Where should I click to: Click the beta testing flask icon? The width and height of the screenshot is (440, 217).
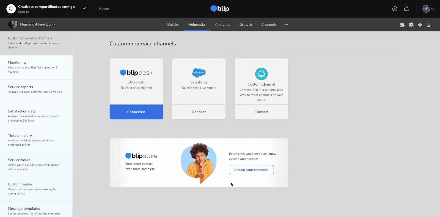click(x=429, y=25)
